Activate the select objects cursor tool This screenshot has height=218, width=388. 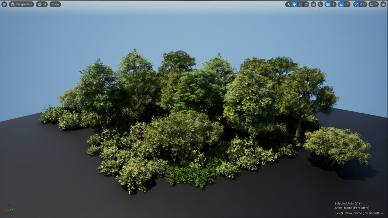pos(288,4)
